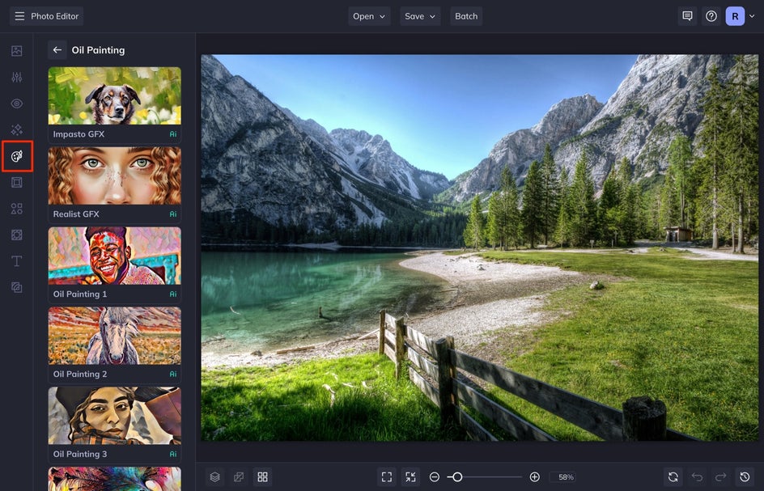
Task: Click the Ai badge on Oil Painting 2
Action: (x=173, y=374)
